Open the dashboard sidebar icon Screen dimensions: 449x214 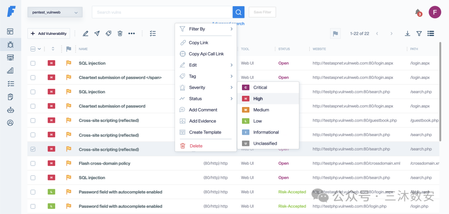(10, 32)
